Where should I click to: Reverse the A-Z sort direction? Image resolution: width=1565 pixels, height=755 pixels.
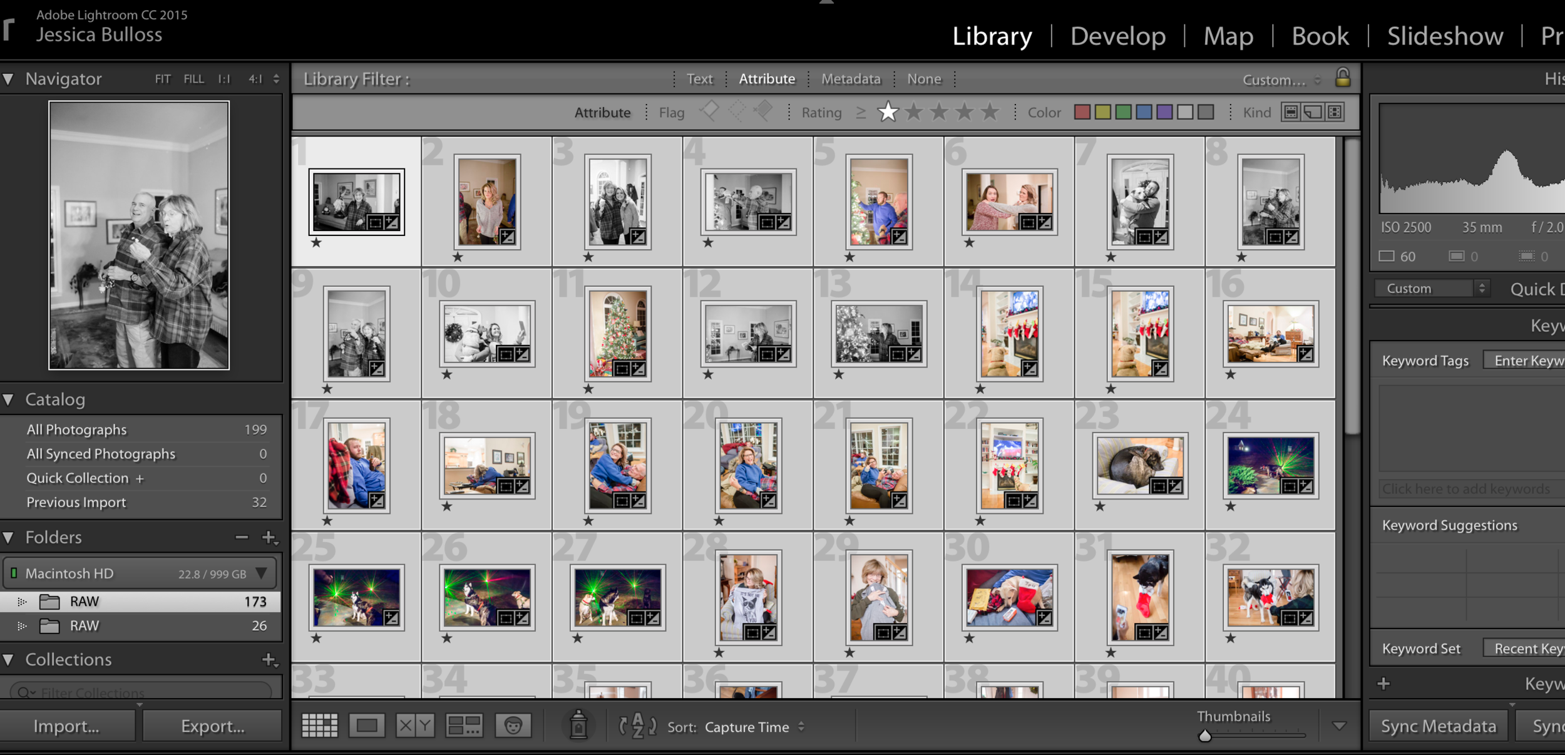(x=637, y=726)
